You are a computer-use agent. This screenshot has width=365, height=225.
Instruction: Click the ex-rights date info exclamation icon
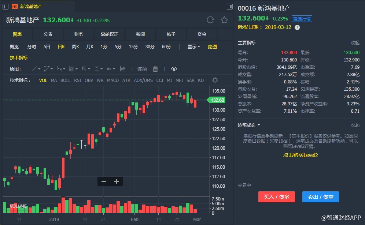(297, 27)
